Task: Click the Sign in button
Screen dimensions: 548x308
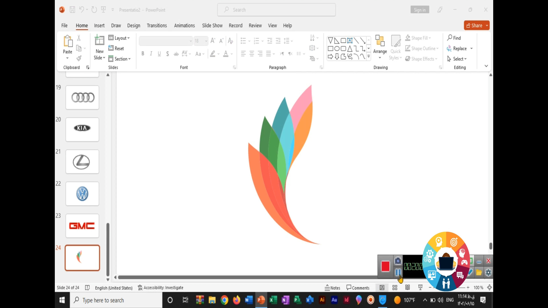Action: click(x=420, y=10)
